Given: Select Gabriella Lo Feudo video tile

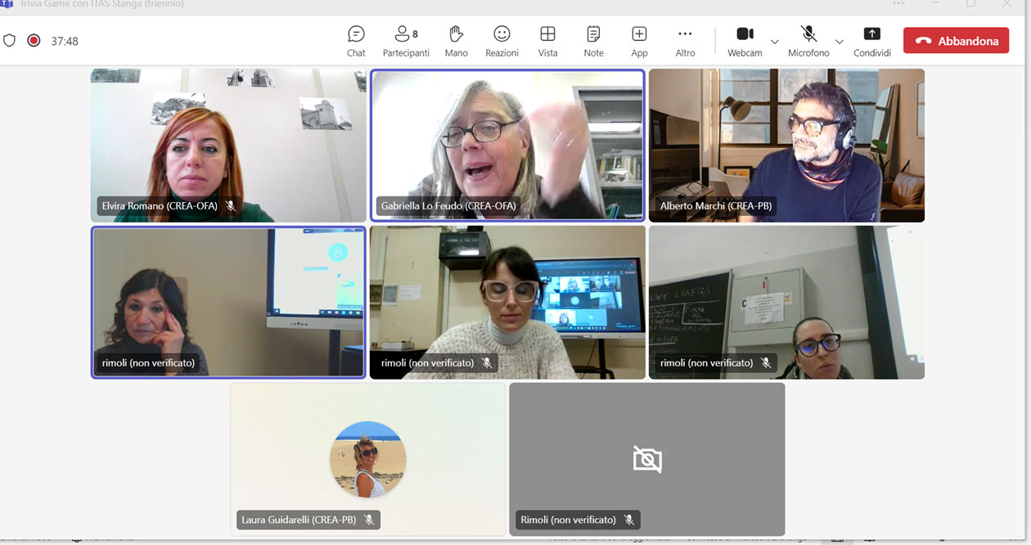Looking at the screenshot, I should point(507,145).
